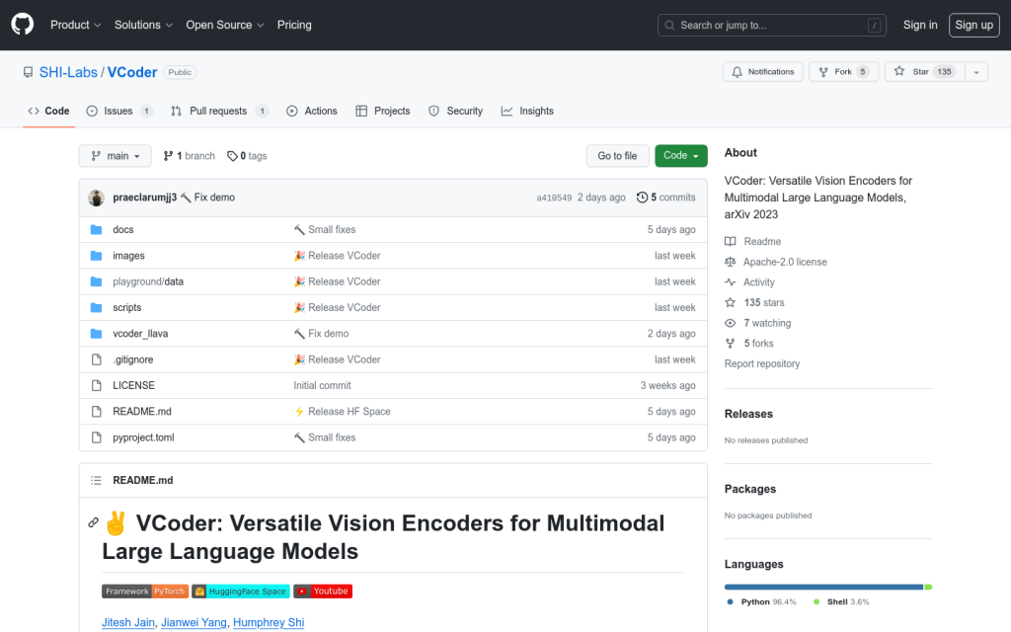View the 7 watching link
Viewport: 1011px width, 632px height.
[x=757, y=323]
